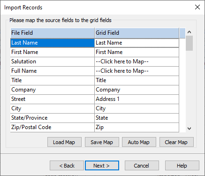The height and width of the screenshot is (176, 205).
Task: Map Salutation via Click here to Map
Action: point(137,61)
